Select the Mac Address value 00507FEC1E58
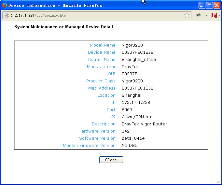The image size is (222, 185). click(x=137, y=88)
